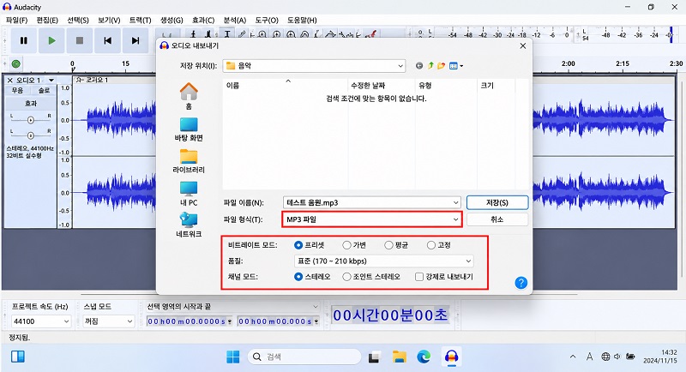Open File Explorer from the taskbar
Image resolution: width=686 pixels, height=372 pixels.
click(399, 357)
